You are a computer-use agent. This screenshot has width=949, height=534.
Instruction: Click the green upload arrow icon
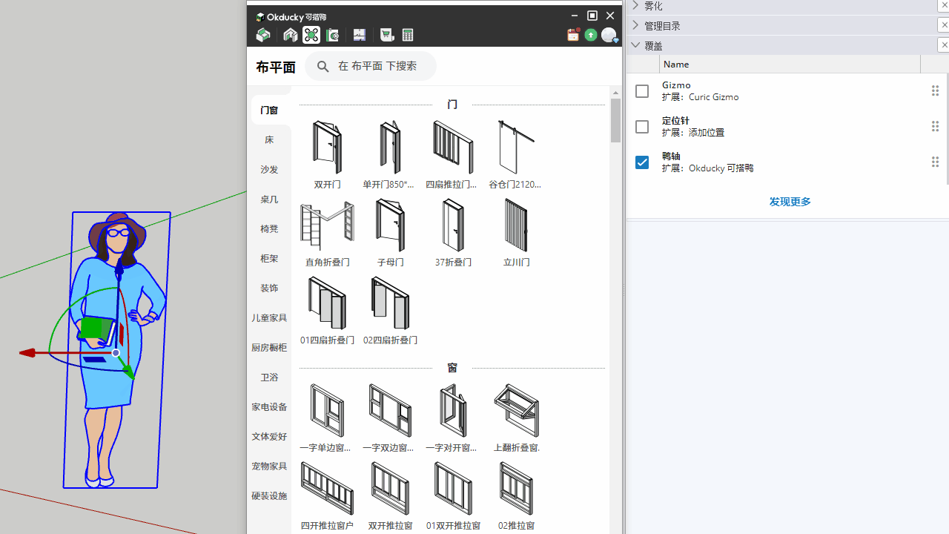(x=591, y=35)
